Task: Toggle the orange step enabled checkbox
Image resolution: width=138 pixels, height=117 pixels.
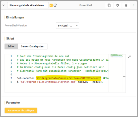Action: [x=51, y=5]
